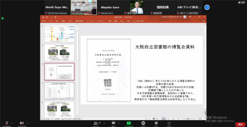The width and height of the screenshot is (247, 127).
Task: Open the ヘルプ (Help) ribbon tab
Action: [128, 21]
